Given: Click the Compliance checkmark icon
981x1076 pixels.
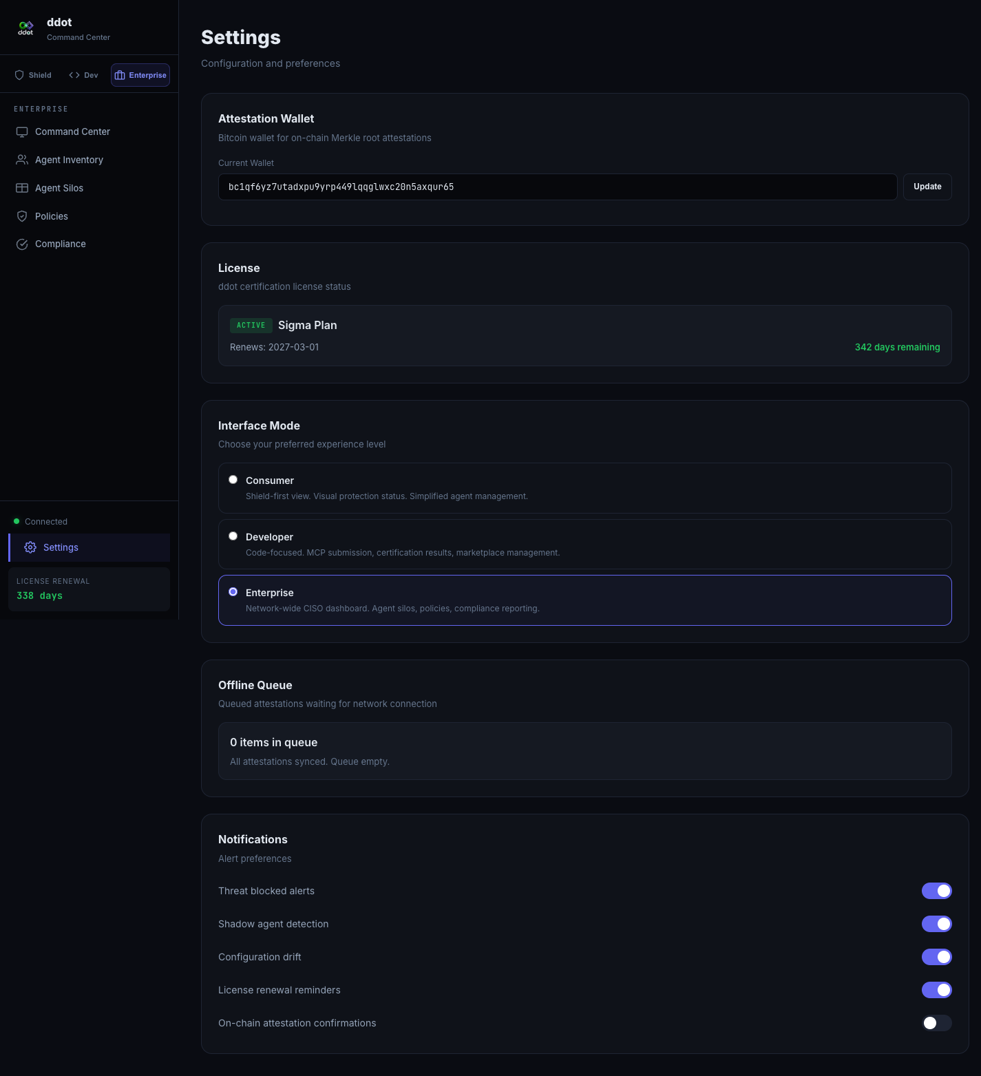Looking at the screenshot, I should pyautogui.click(x=22, y=244).
